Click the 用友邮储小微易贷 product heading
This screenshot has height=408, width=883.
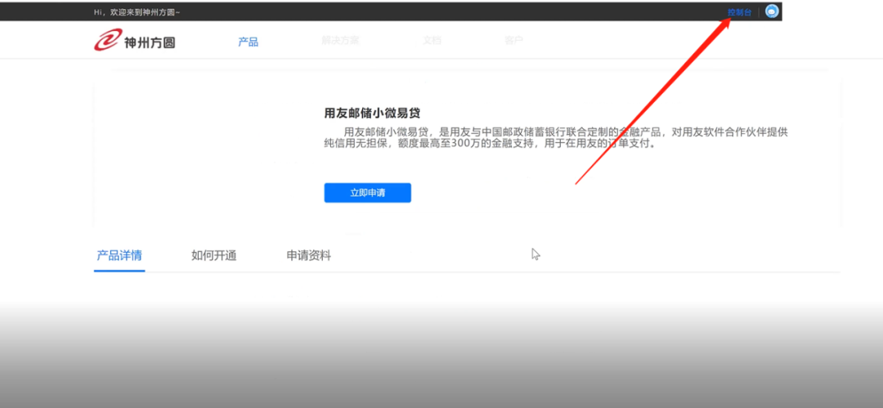(377, 113)
